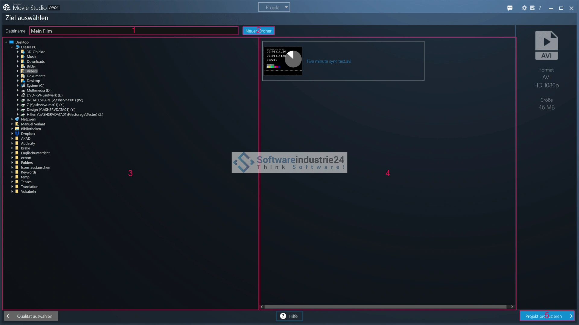The height and width of the screenshot is (325, 579).
Task: Open the Projekt dropdown menu
Action: click(x=274, y=7)
